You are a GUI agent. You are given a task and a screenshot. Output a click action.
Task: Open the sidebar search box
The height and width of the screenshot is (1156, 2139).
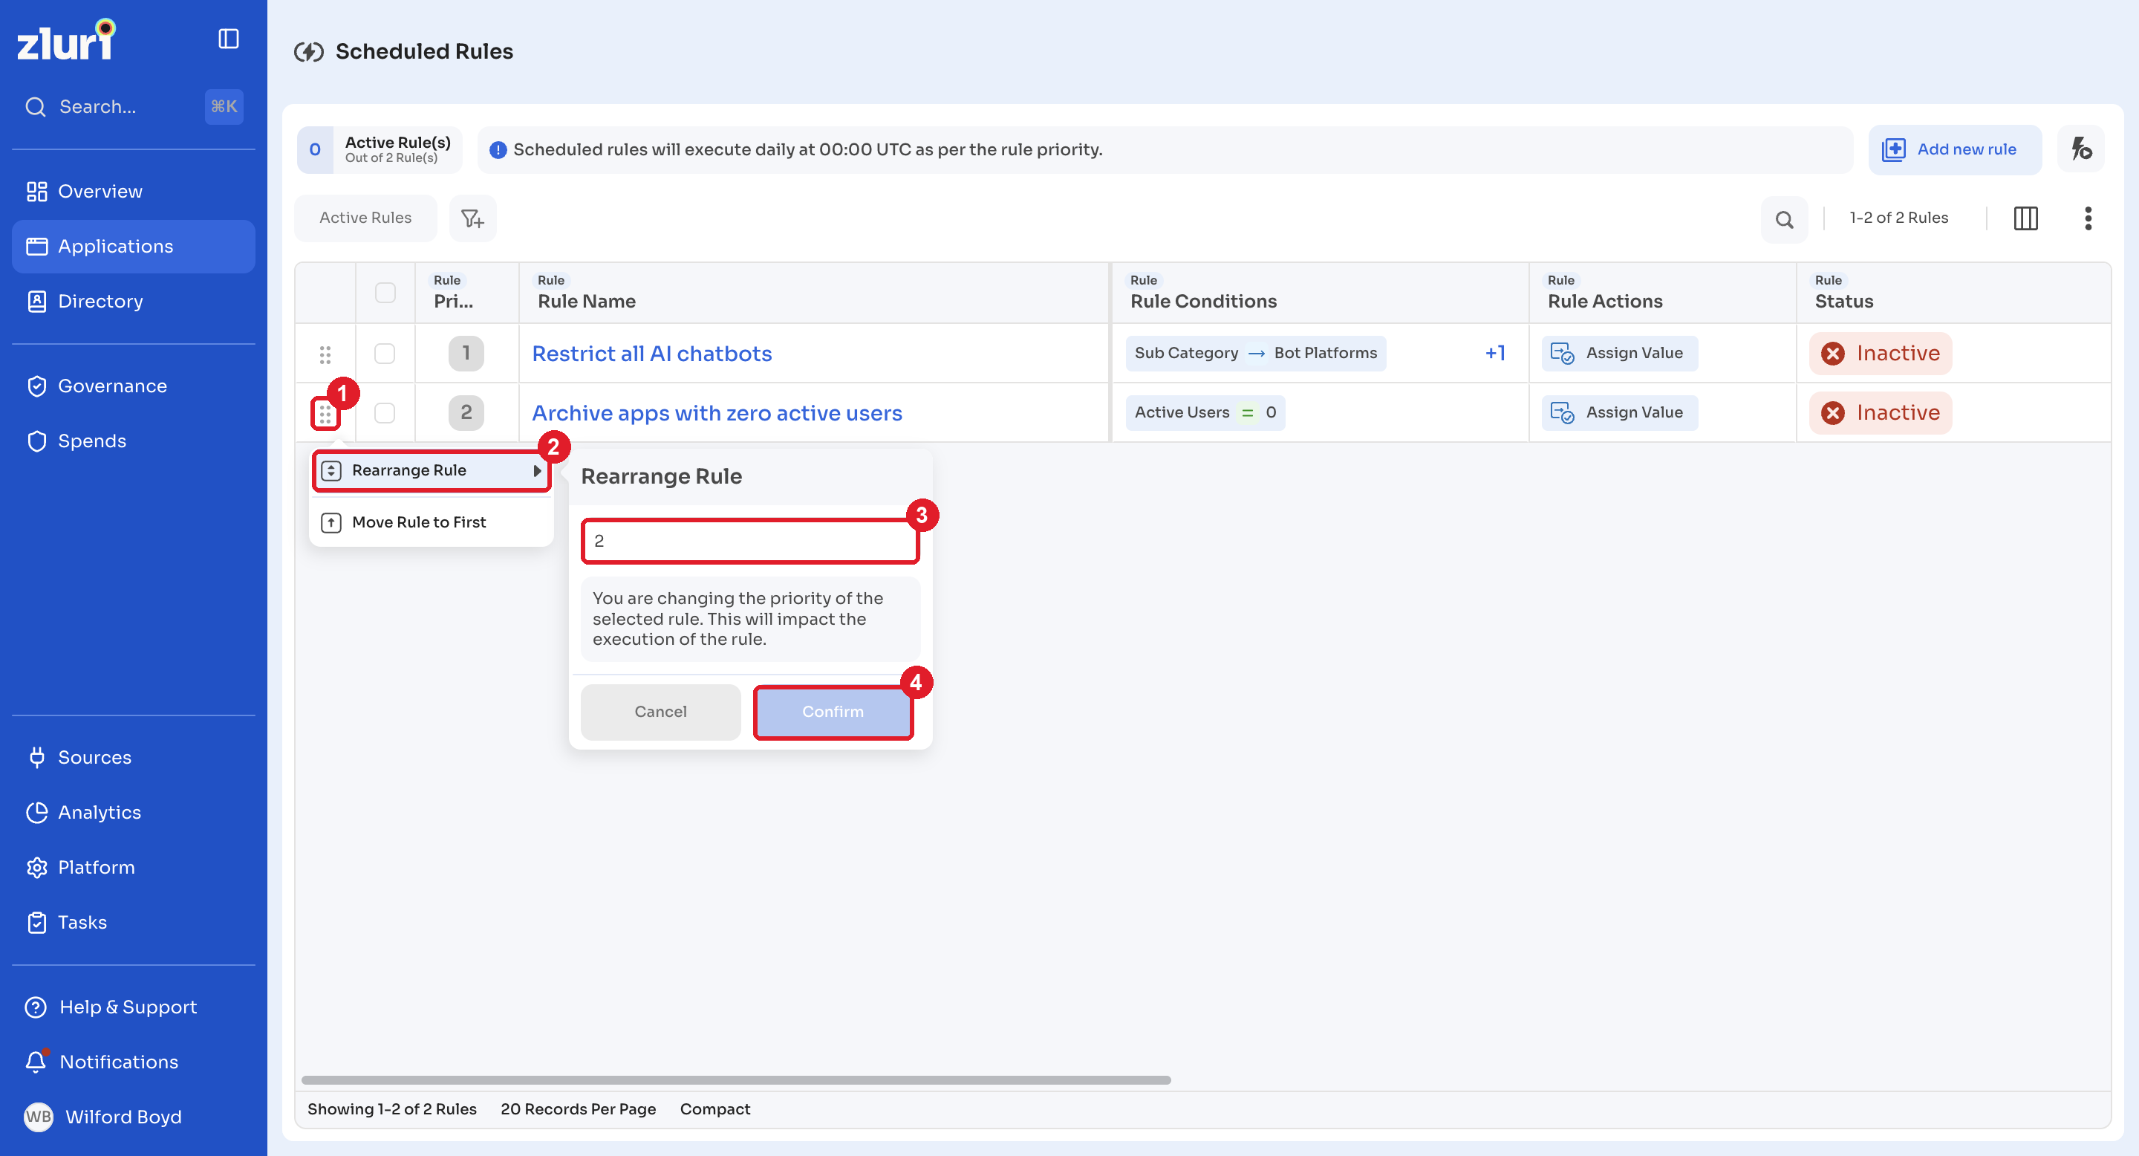[x=133, y=106]
